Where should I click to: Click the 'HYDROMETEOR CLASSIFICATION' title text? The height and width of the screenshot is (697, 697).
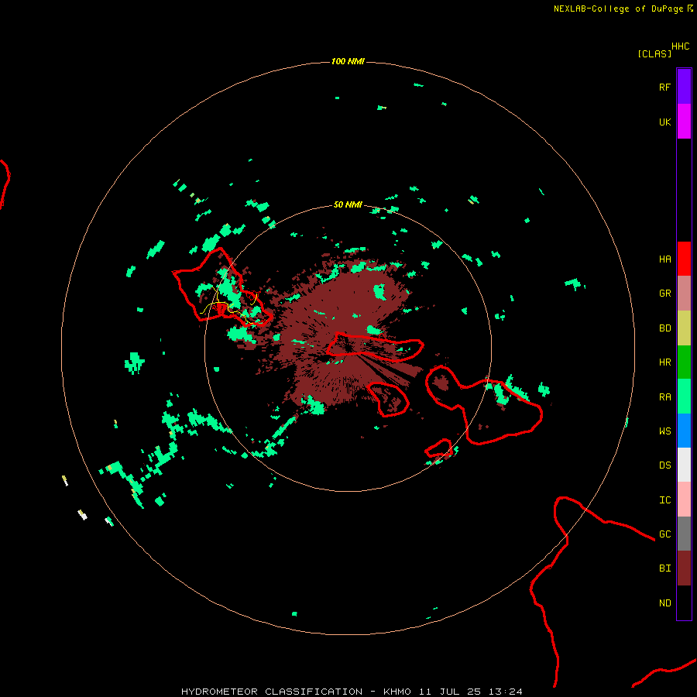click(272, 692)
